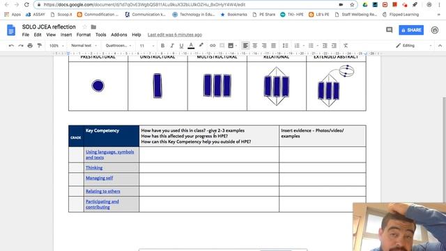Toggle bold formatting

[162, 45]
